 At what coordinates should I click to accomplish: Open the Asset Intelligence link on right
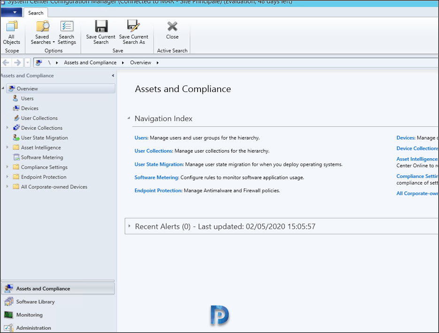point(417,159)
